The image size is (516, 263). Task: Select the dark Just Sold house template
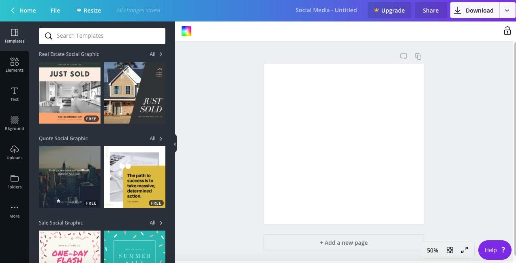[x=135, y=93]
